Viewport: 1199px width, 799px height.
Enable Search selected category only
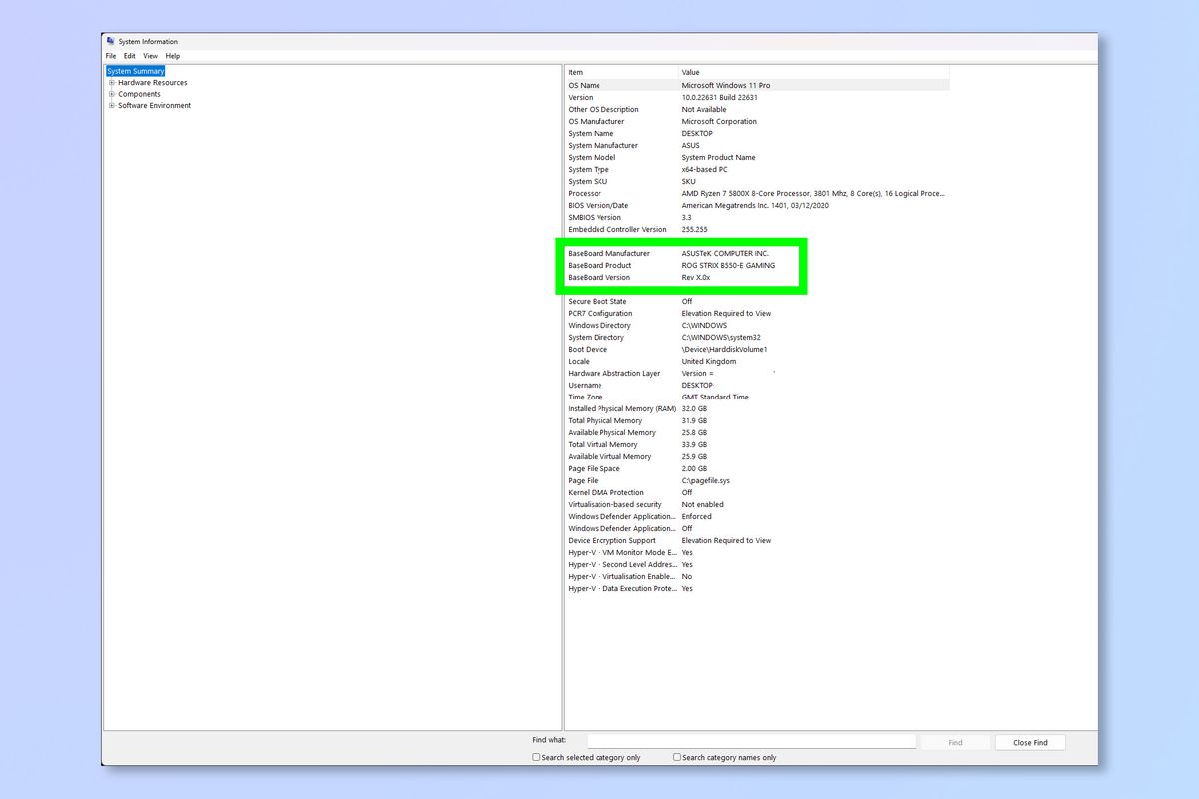[x=536, y=758]
